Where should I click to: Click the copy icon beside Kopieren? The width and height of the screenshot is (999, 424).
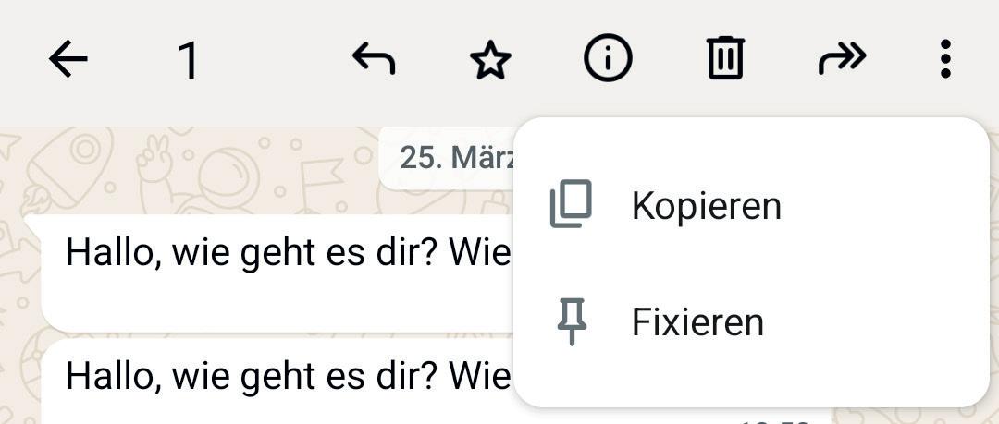point(572,205)
